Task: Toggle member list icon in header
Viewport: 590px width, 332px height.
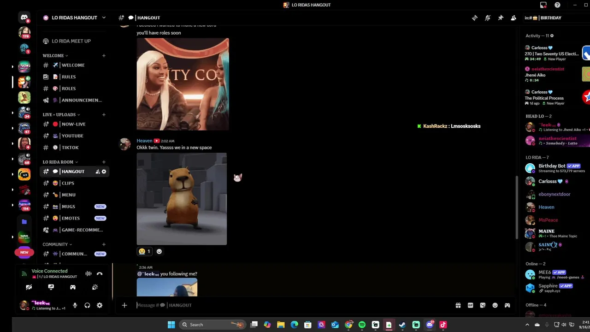Action: pyautogui.click(x=513, y=18)
